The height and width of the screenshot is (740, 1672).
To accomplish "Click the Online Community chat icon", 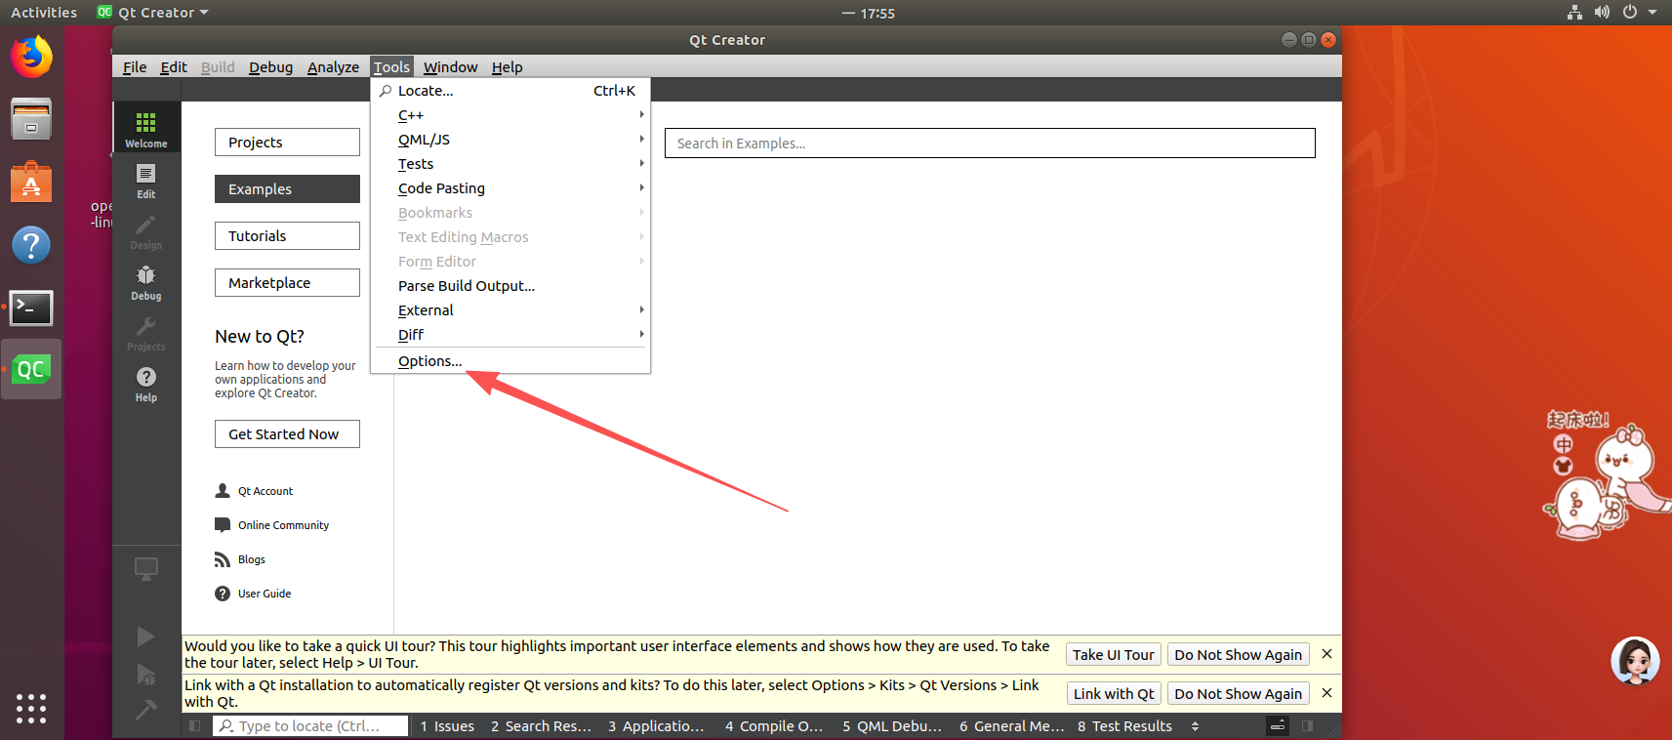I will click(223, 525).
